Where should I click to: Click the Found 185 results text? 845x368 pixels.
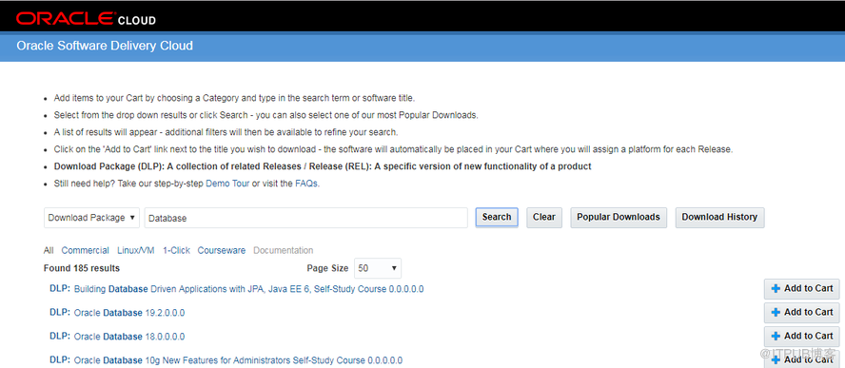point(82,268)
